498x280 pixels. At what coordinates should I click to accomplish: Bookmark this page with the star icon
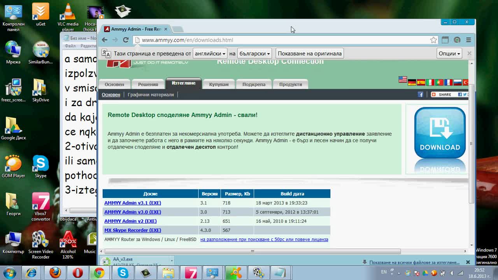(433, 40)
